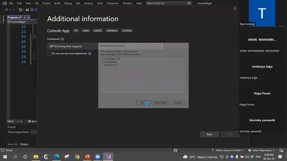Open Microsoft Edge from taskbar

[57, 157]
